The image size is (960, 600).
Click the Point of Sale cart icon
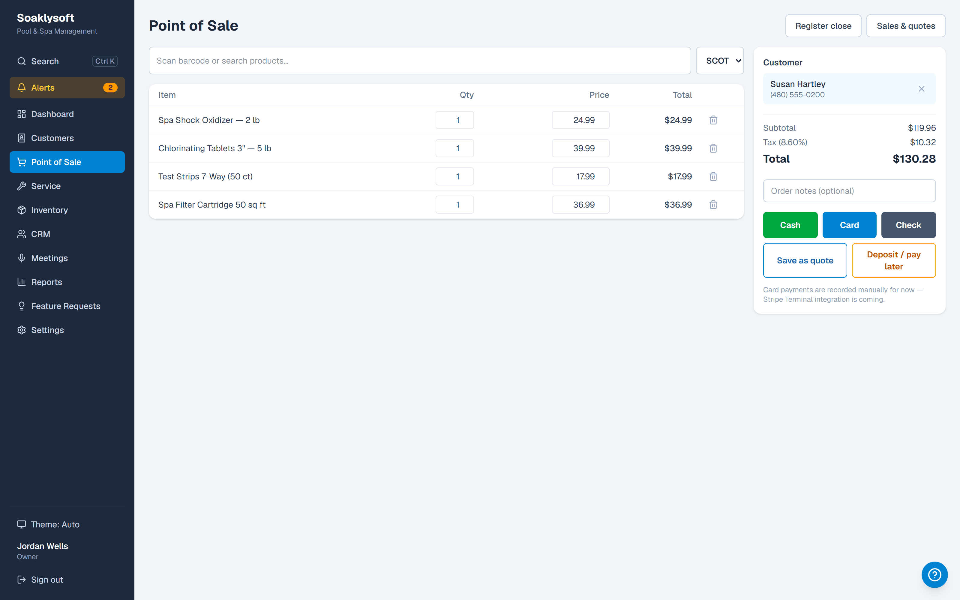pyautogui.click(x=21, y=162)
